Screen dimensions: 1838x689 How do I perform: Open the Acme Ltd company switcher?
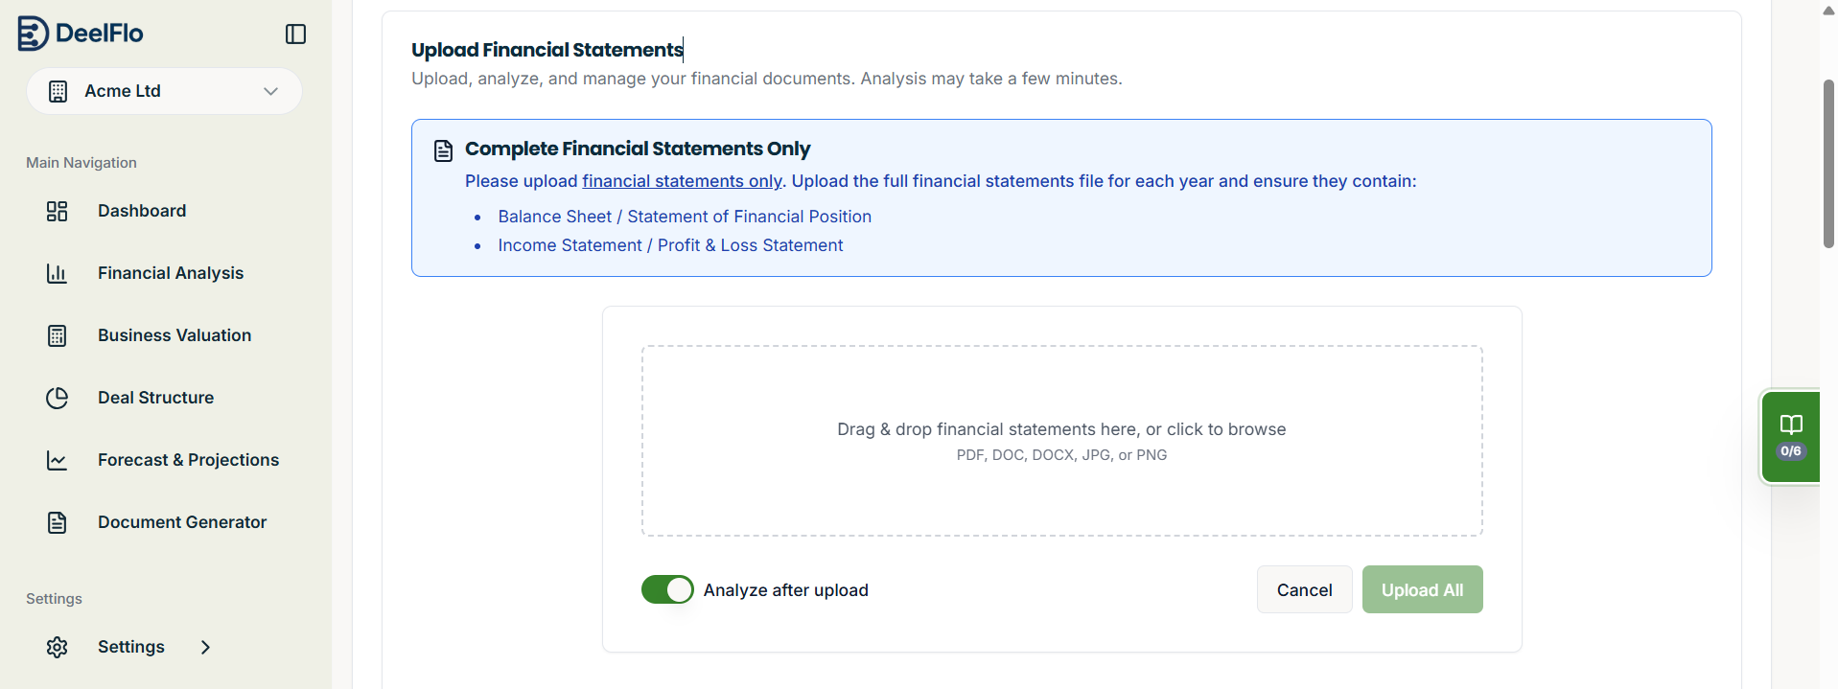163,90
